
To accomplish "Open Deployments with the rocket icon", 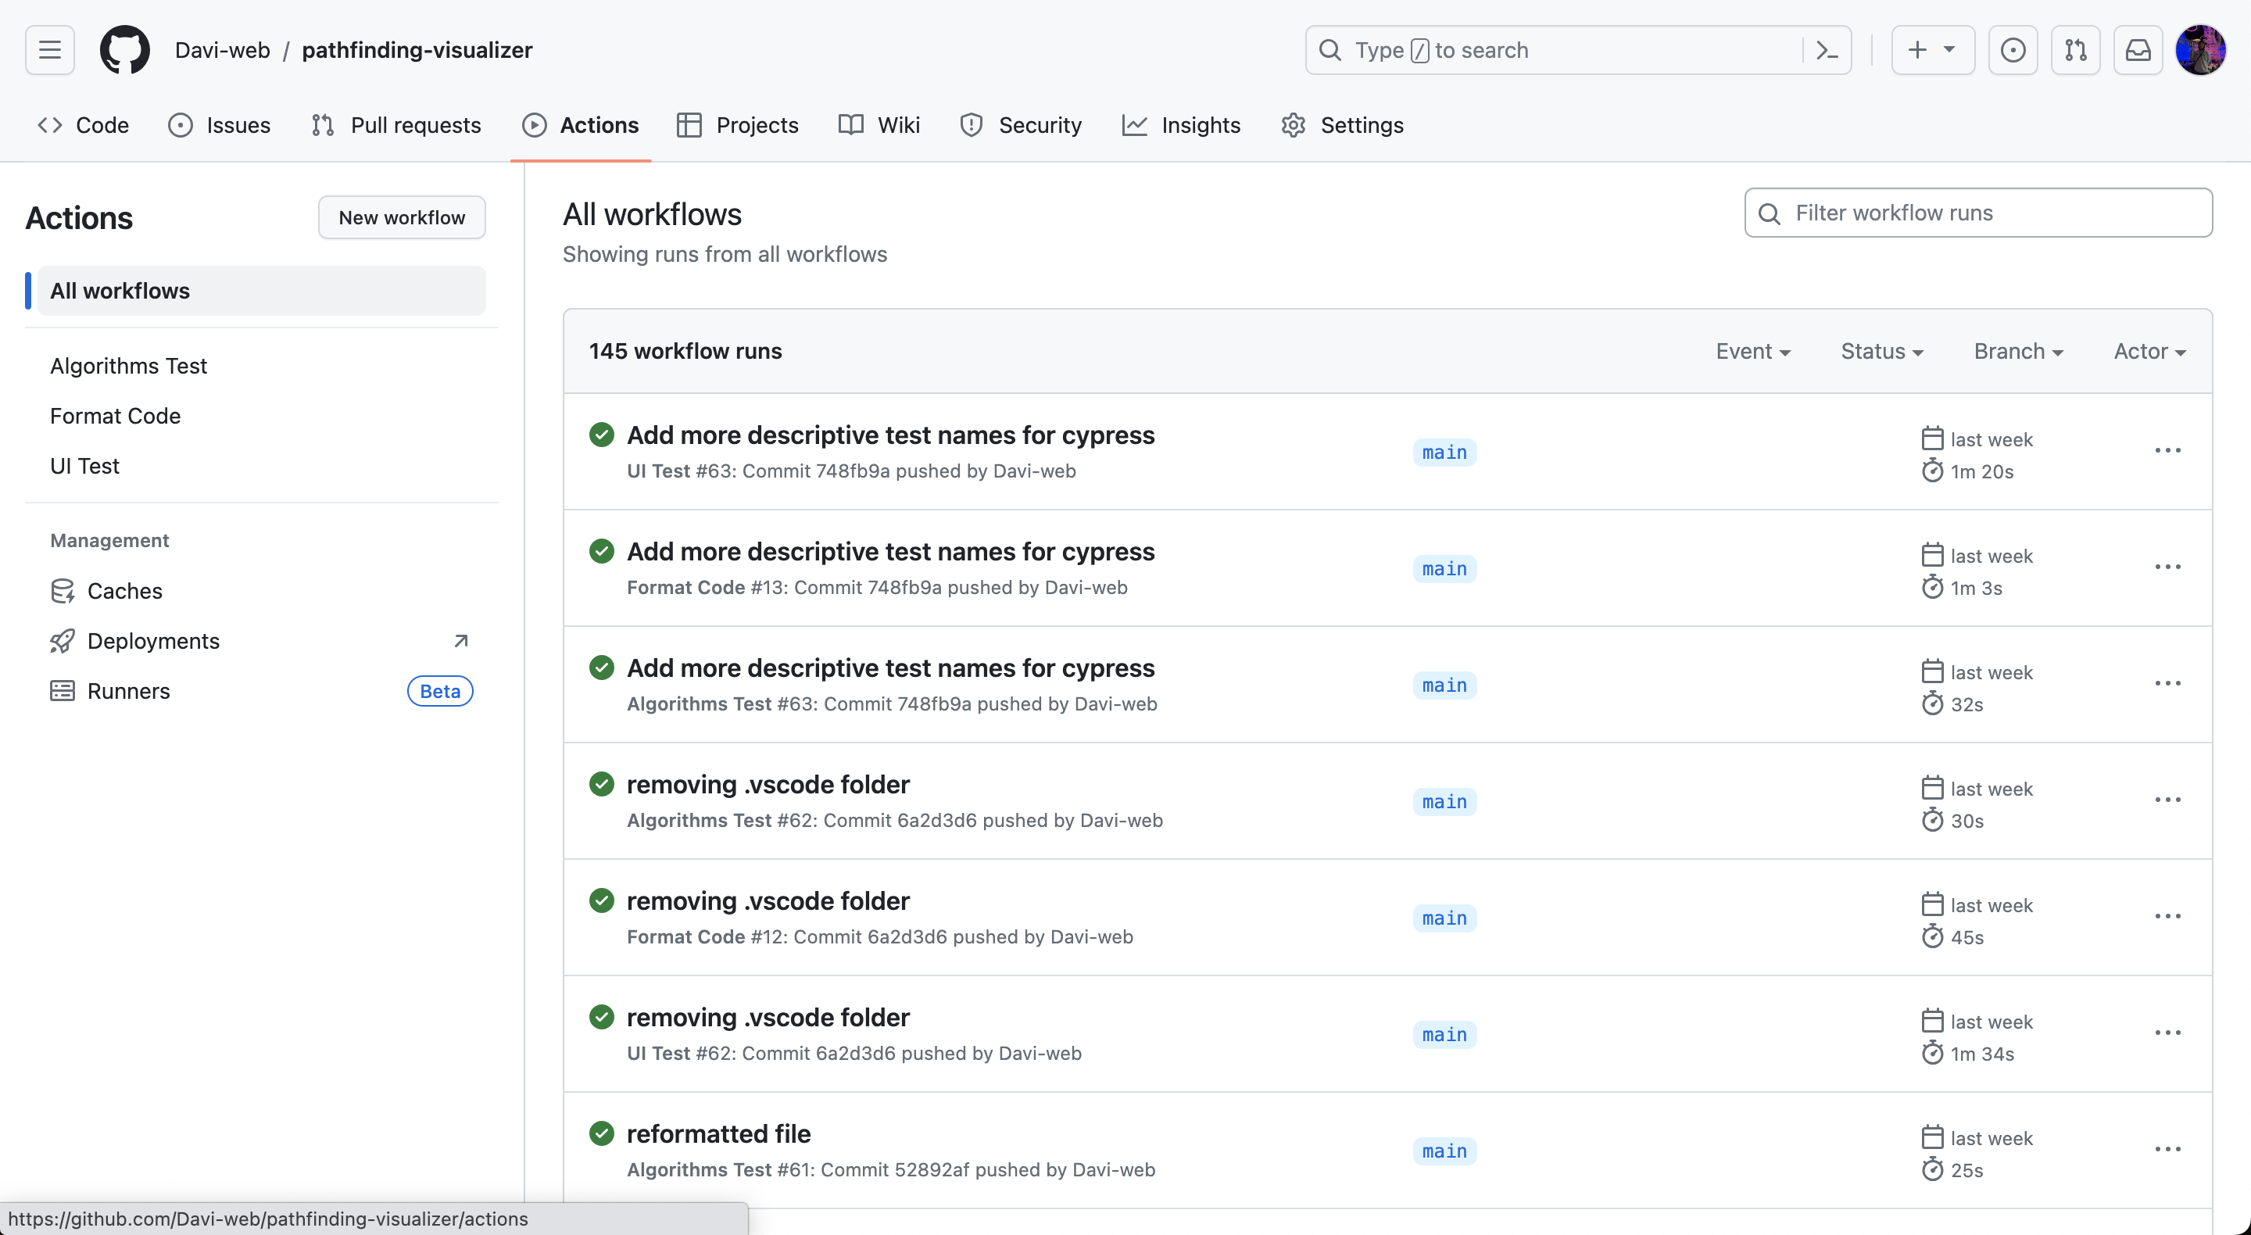I will point(154,641).
